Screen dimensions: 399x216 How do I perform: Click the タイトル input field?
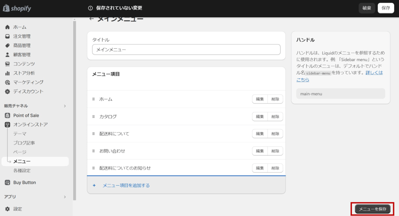(x=186, y=50)
